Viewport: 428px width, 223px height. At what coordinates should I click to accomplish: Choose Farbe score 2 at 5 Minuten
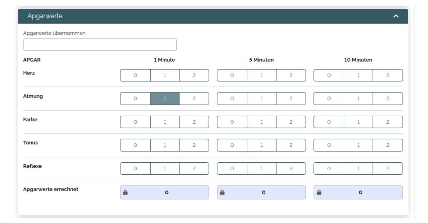[x=291, y=122]
